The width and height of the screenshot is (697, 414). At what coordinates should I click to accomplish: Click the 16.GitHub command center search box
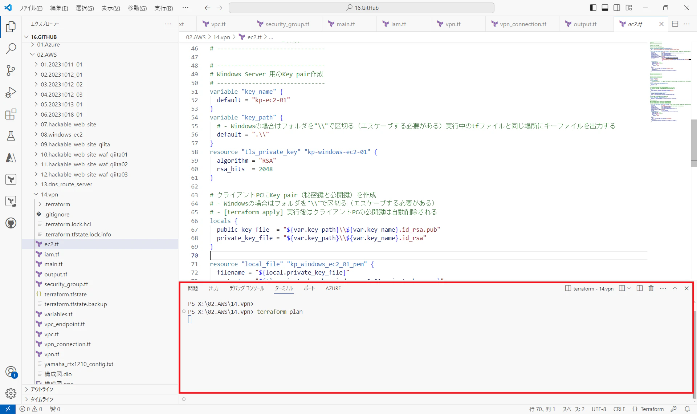[362, 8]
